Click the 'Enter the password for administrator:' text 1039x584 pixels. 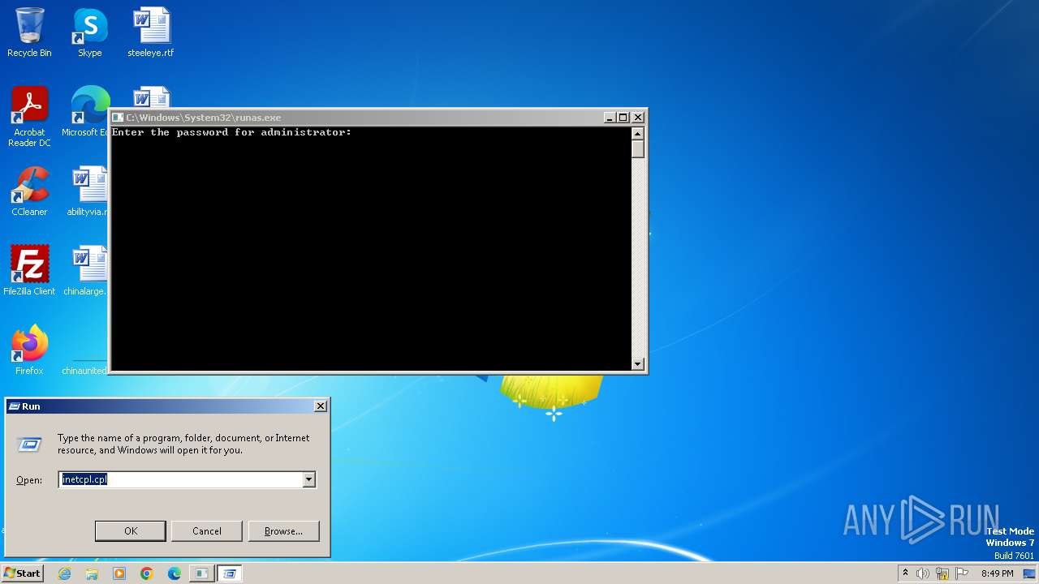[x=231, y=132]
